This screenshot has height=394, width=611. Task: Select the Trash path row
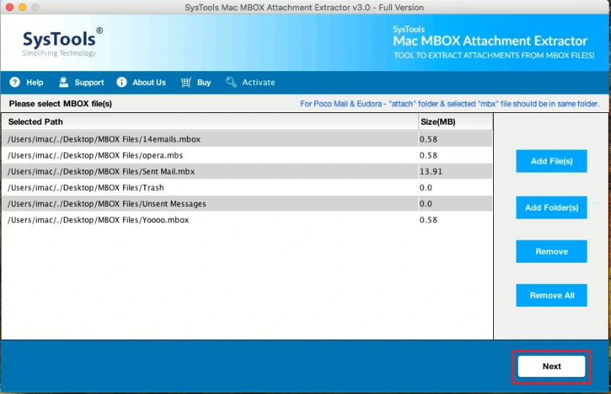tap(247, 188)
